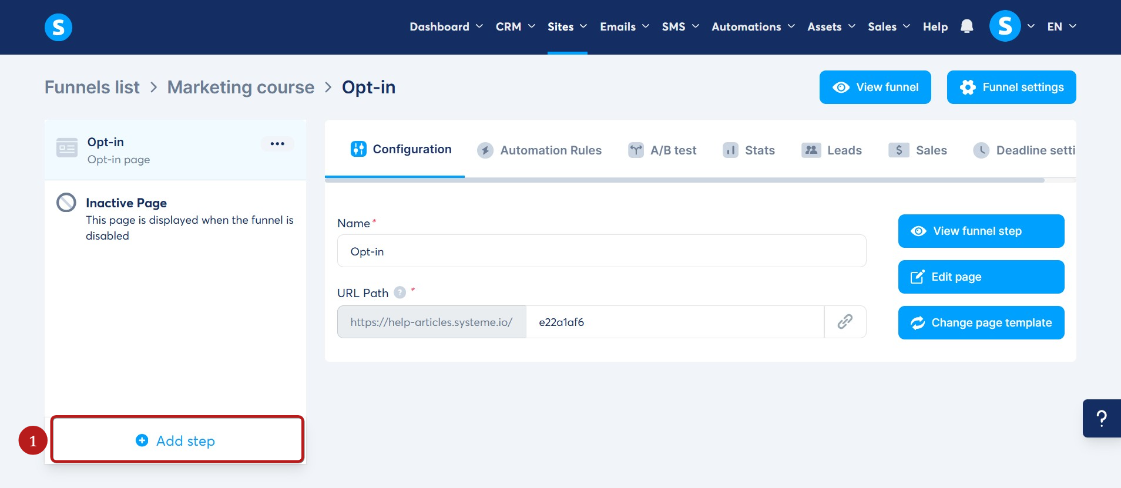This screenshot has height=488, width=1121.
Task: Click the A/B test split icon
Action: click(636, 150)
